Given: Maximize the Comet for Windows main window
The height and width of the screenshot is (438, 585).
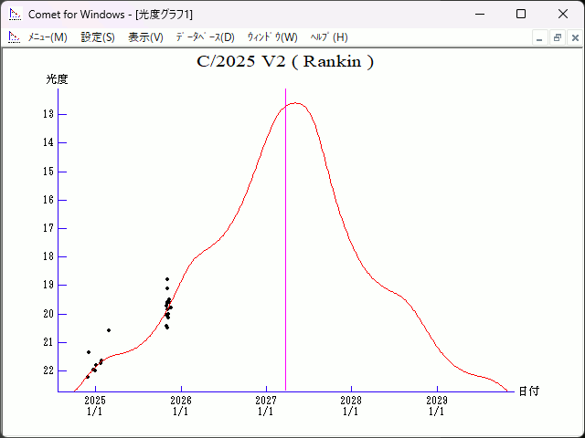Looking at the screenshot, I should coord(520,14).
